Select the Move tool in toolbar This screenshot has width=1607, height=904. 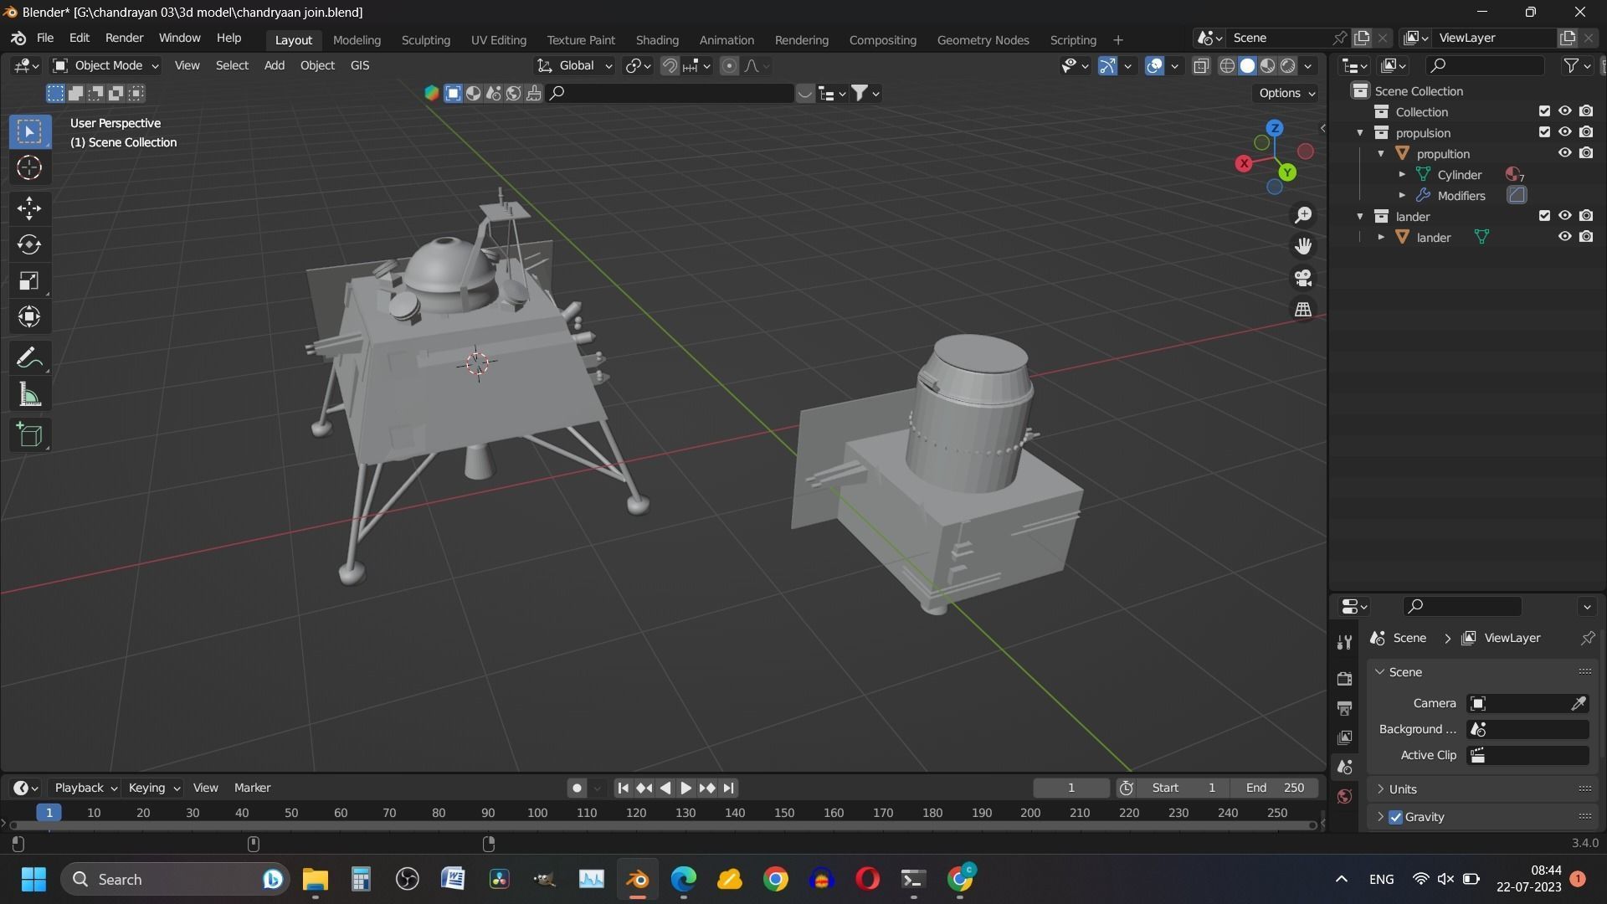click(29, 208)
